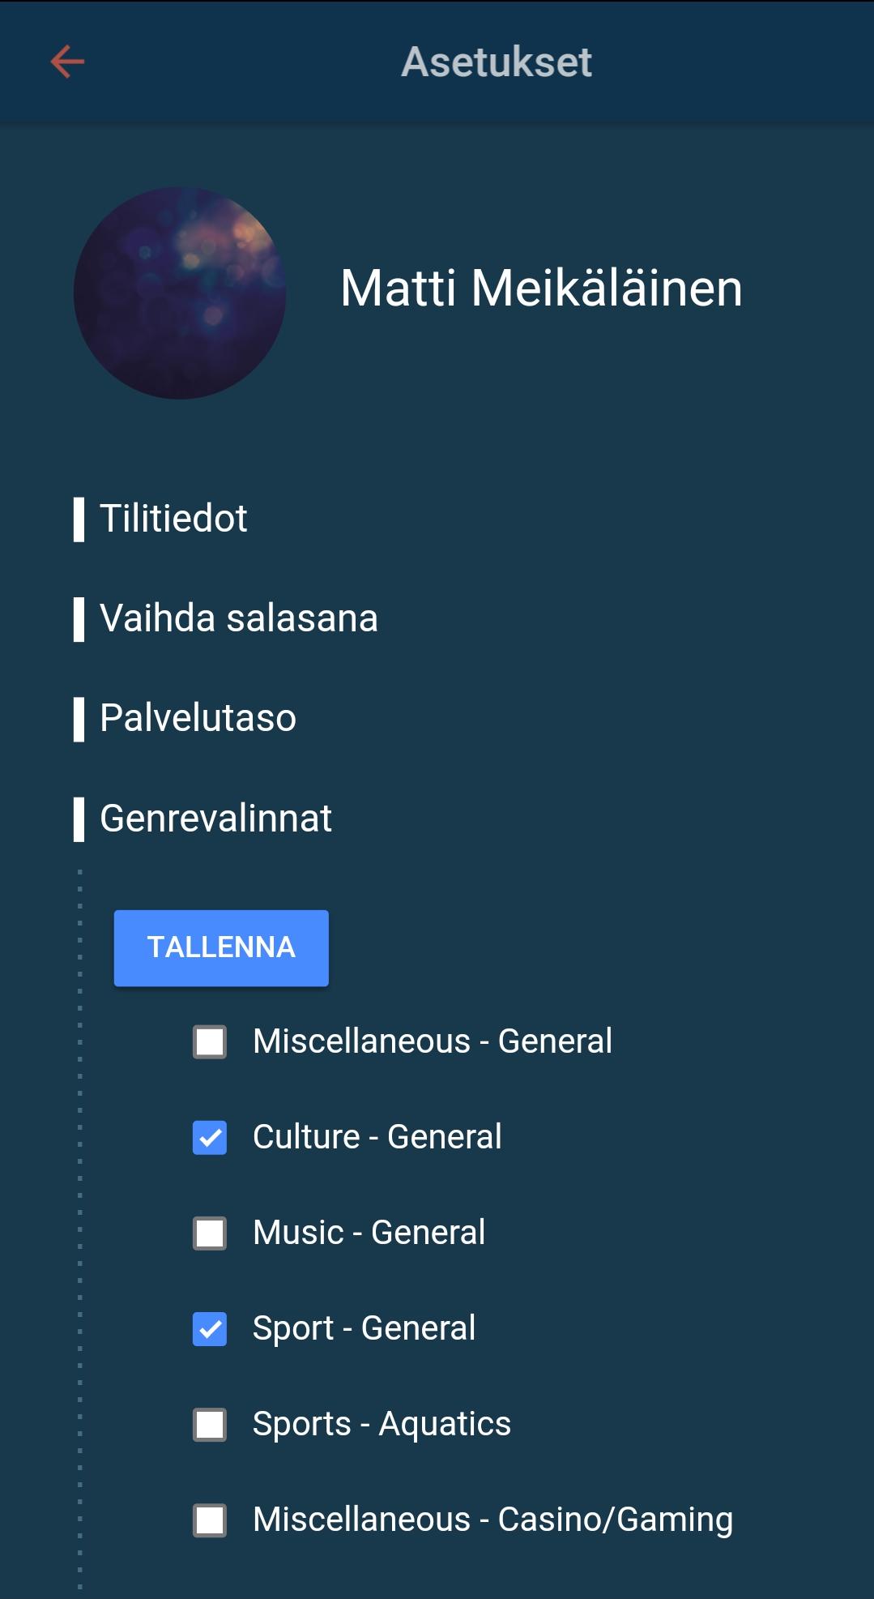Collapse the Genrevalinnat section
This screenshot has height=1599, width=874.
click(x=215, y=819)
